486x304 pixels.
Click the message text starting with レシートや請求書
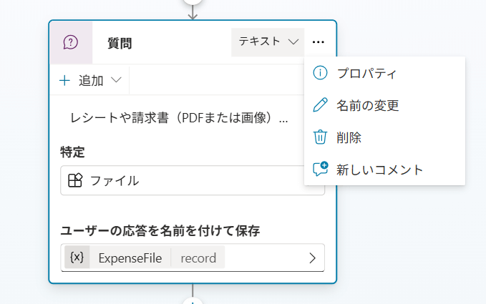click(x=179, y=118)
